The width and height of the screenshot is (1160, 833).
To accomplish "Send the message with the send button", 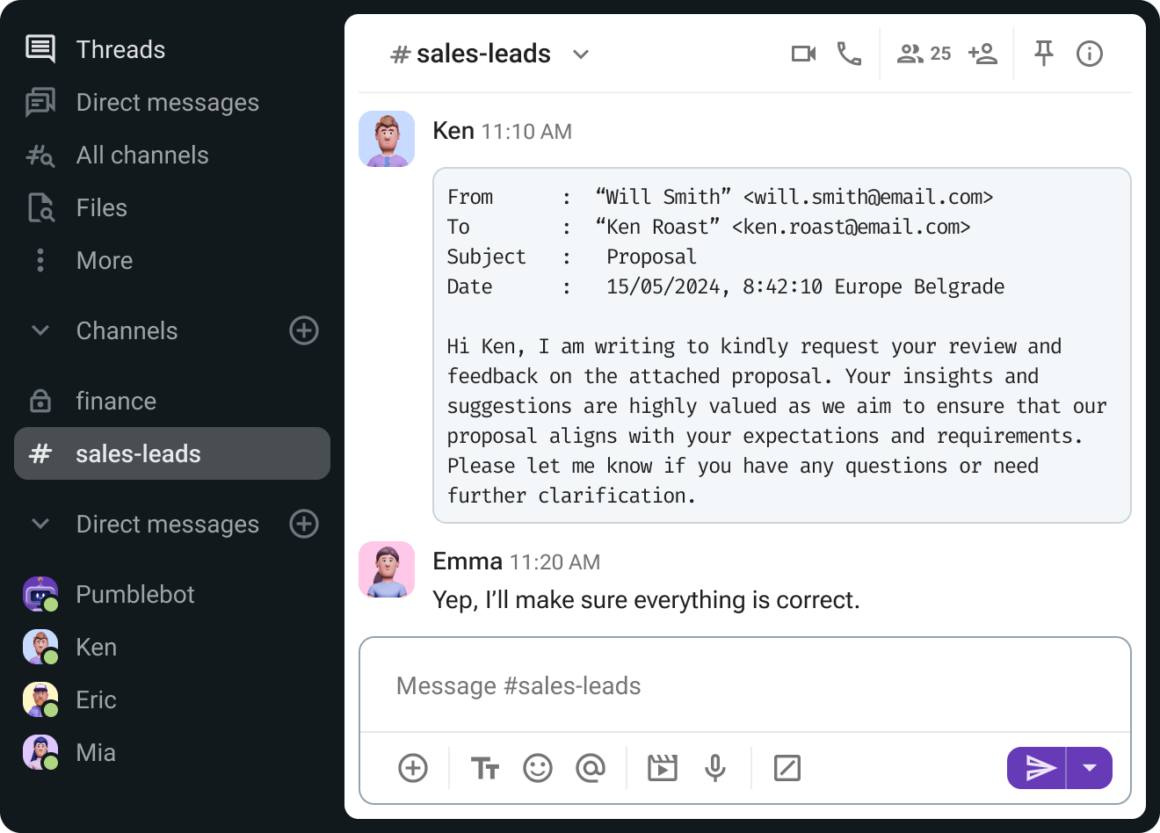I will pyautogui.click(x=1037, y=768).
